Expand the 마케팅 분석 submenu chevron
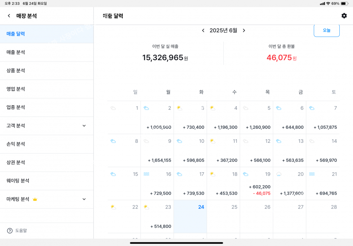353x246 pixels. [84, 199]
